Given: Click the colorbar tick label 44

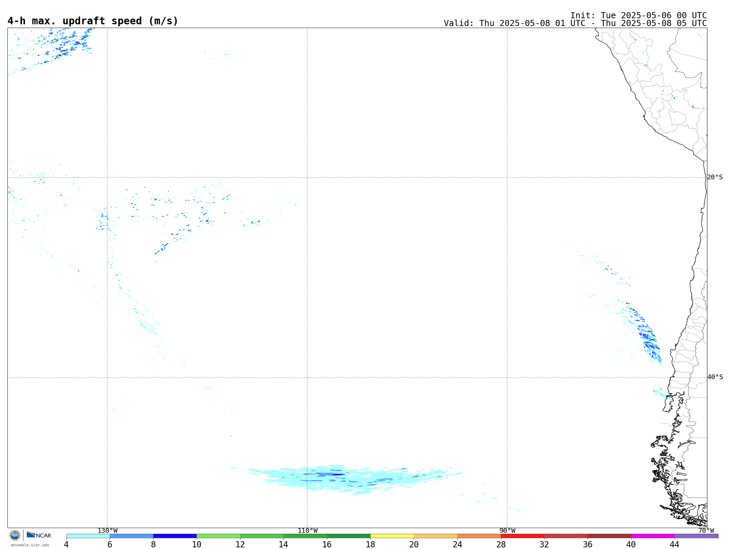Looking at the screenshot, I should coord(674,544).
